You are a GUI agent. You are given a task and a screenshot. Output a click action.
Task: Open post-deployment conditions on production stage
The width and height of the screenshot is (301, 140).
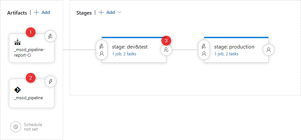pyautogui.click(x=269, y=50)
